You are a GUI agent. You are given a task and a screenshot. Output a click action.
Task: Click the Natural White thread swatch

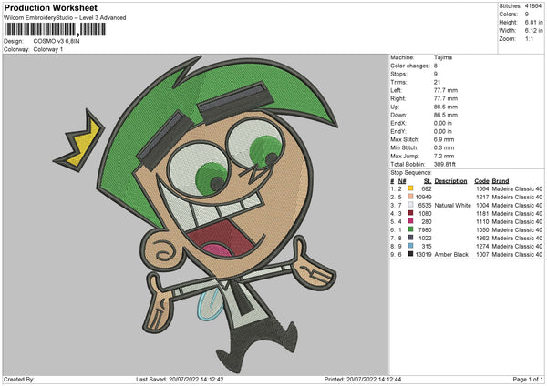[411, 205]
